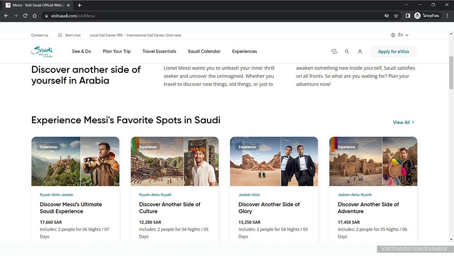The image size is (454, 256).
Task: Open the browser side panel
Action: 408,15
